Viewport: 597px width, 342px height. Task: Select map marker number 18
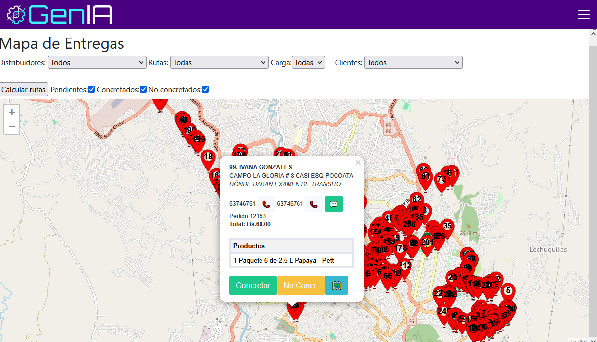pos(208,160)
